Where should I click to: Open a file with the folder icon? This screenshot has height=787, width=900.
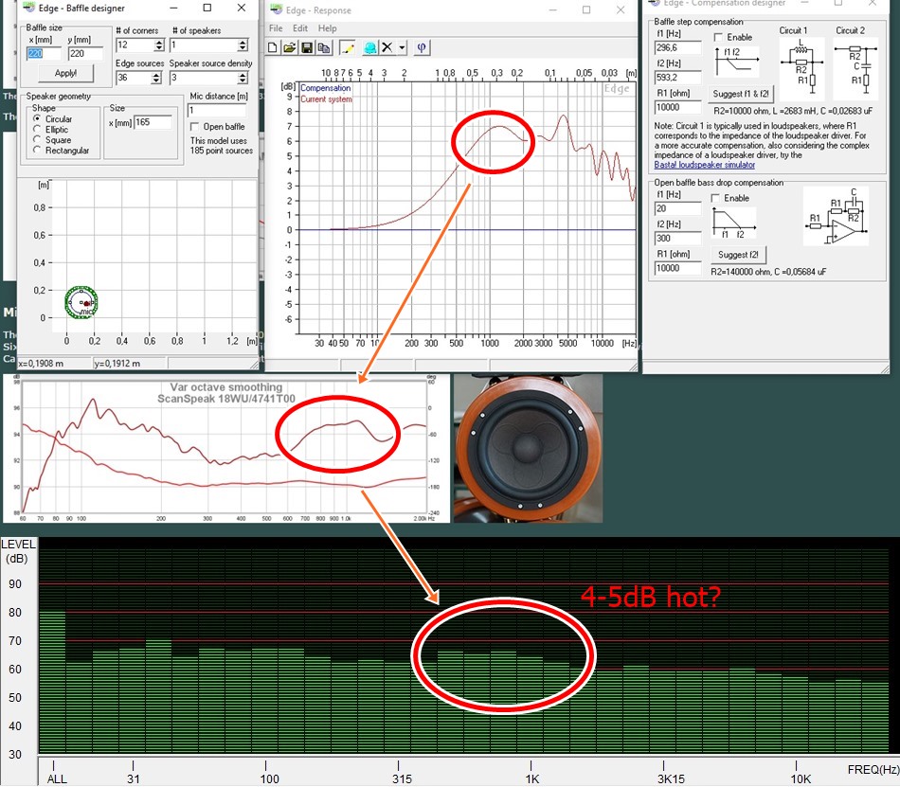[289, 47]
